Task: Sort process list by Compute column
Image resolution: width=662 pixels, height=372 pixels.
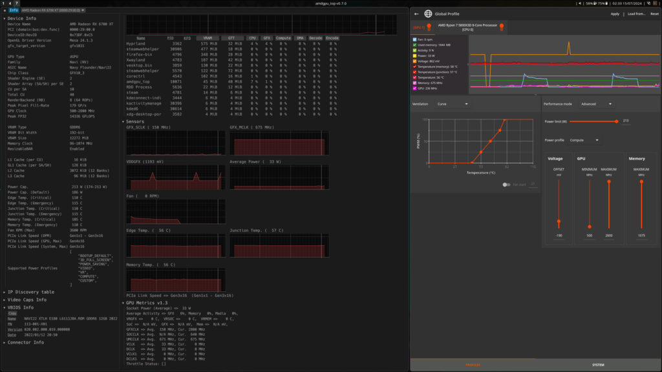Action: tap(283, 38)
